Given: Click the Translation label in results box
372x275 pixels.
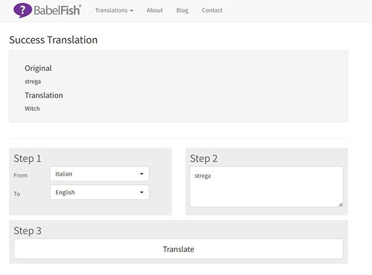Looking at the screenshot, I should pyautogui.click(x=44, y=95).
